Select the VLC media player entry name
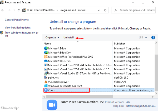This screenshot has height=111, width=158. pos(58,82)
